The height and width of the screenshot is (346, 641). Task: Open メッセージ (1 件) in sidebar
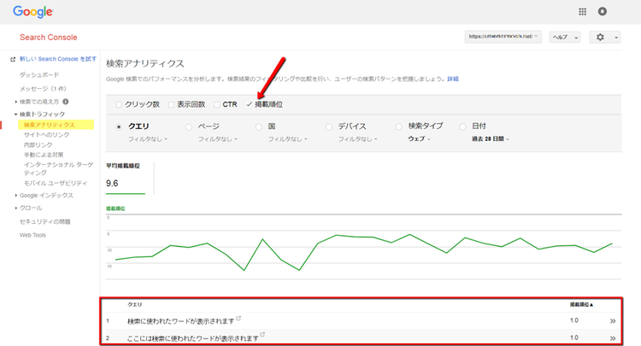pyautogui.click(x=43, y=89)
